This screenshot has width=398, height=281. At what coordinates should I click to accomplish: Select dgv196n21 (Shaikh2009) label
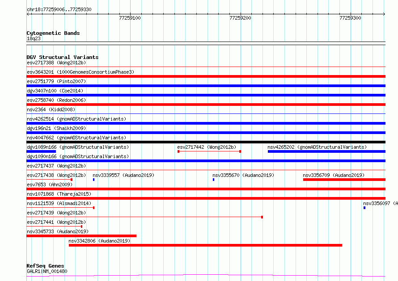[x=56, y=128]
